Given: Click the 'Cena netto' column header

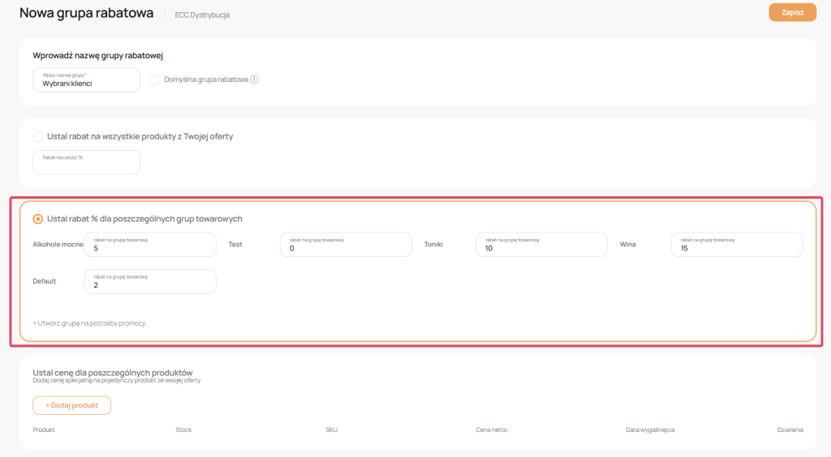Looking at the screenshot, I should pyautogui.click(x=491, y=429).
